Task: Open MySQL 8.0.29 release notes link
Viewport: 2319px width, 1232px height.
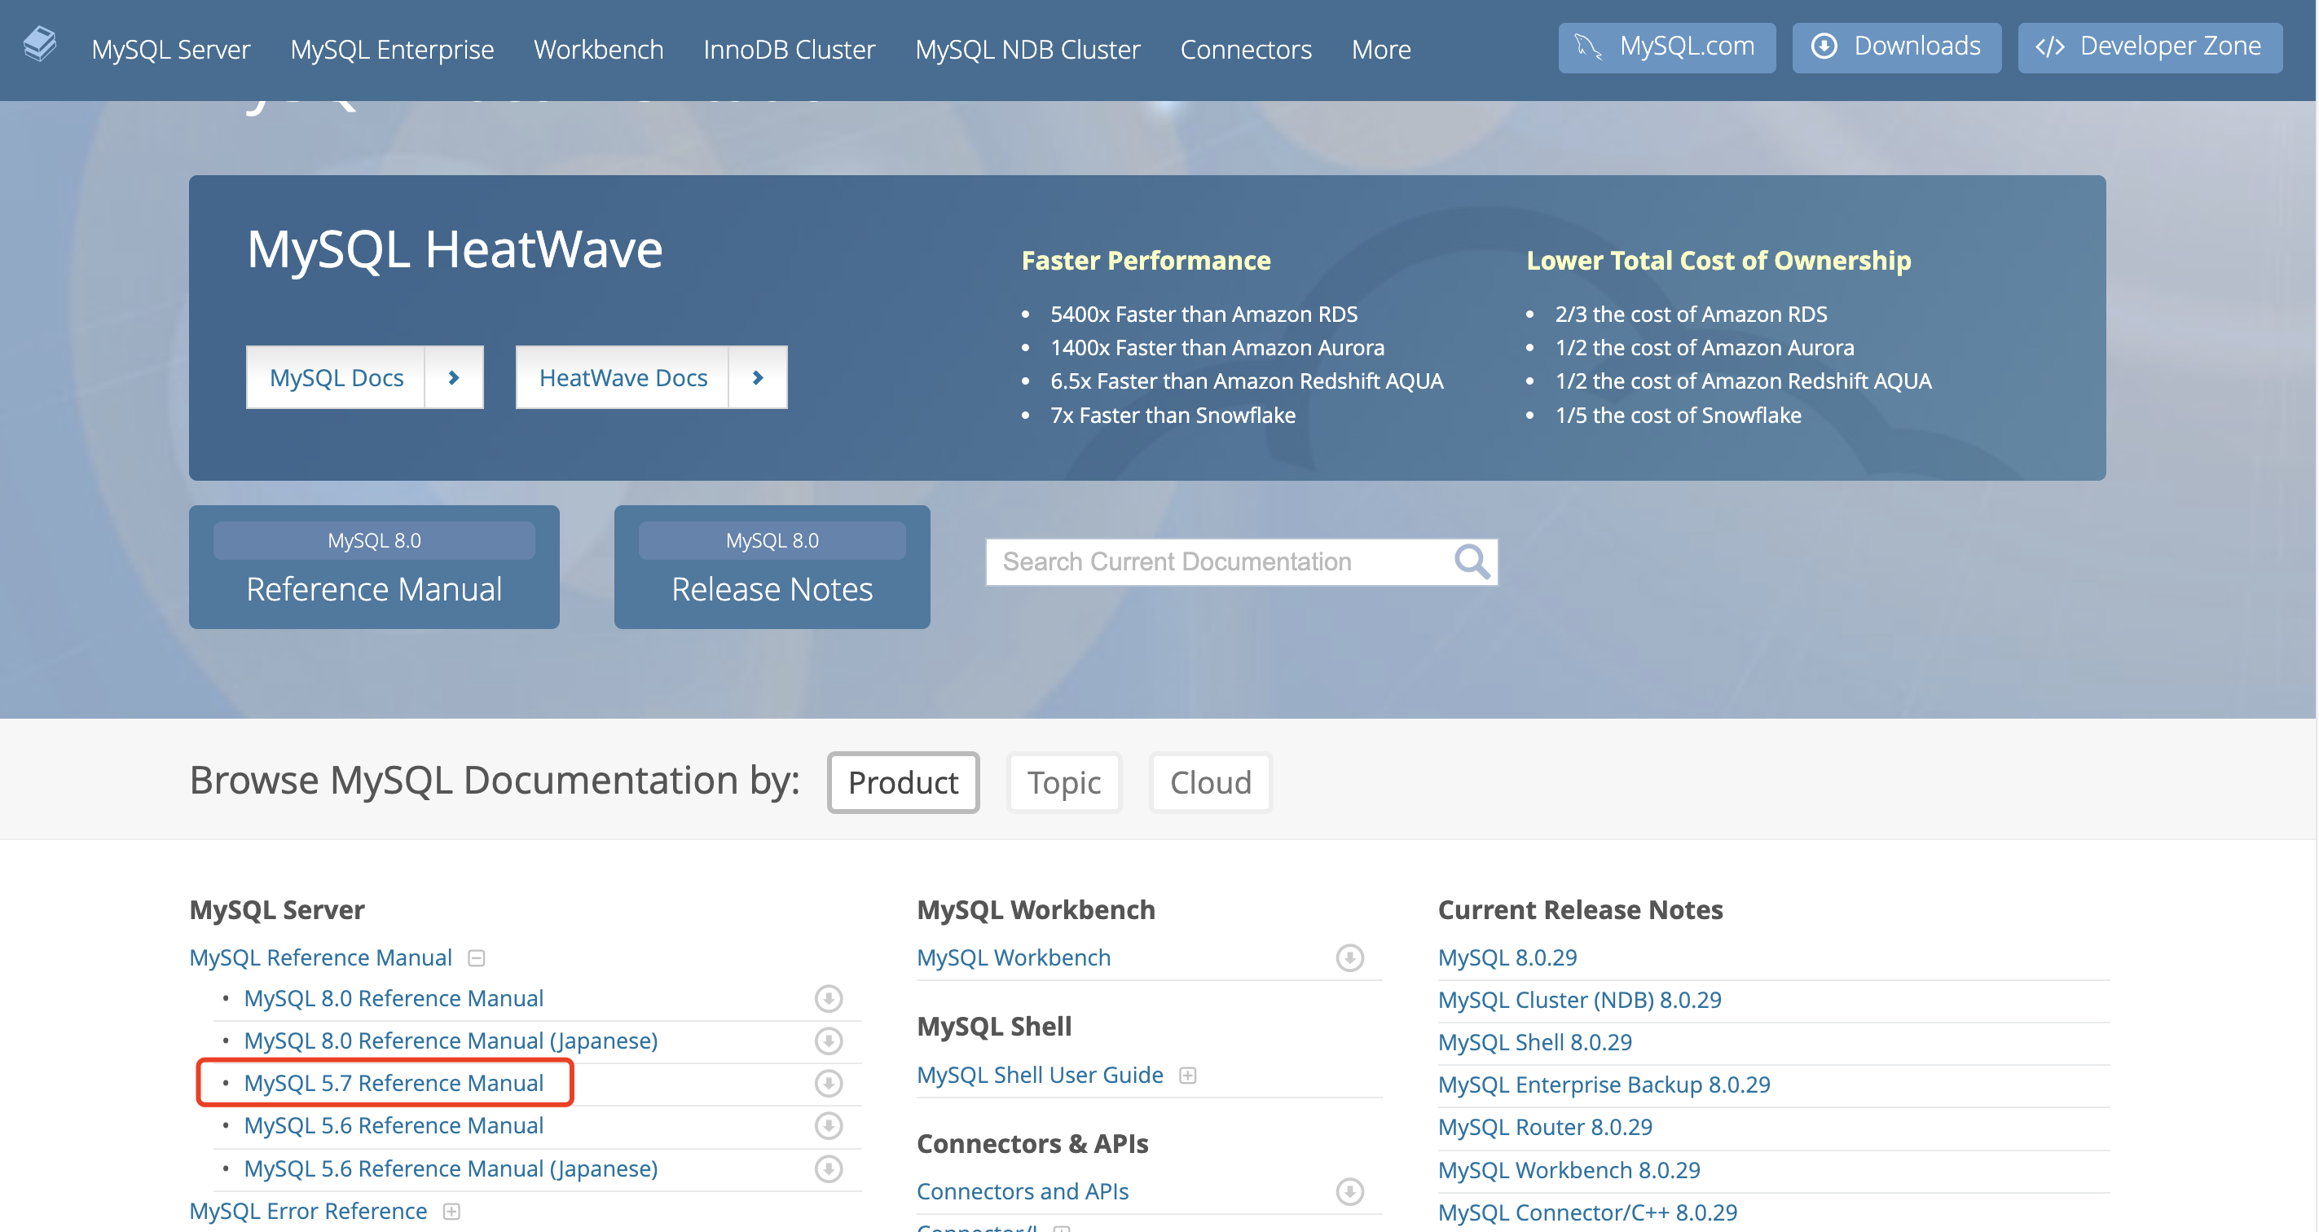Action: click(1508, 958)
